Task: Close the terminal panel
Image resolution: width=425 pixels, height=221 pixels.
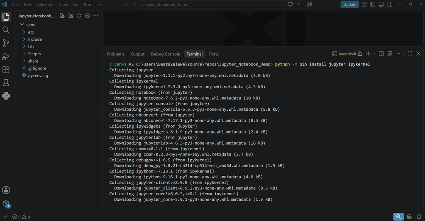Action: pyautogui.click(x=418, y=53)
